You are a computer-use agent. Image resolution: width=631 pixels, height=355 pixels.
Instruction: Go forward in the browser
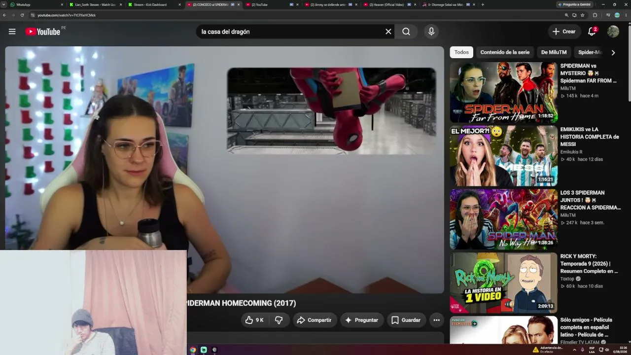point(13,15)
